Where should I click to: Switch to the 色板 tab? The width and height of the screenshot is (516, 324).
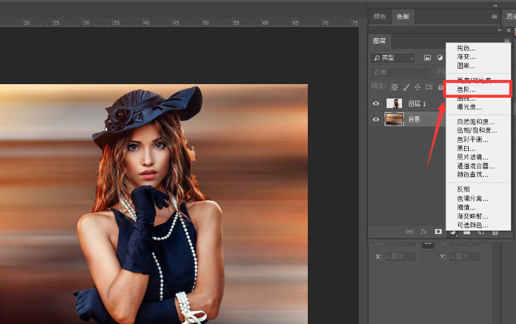(403, 16)
